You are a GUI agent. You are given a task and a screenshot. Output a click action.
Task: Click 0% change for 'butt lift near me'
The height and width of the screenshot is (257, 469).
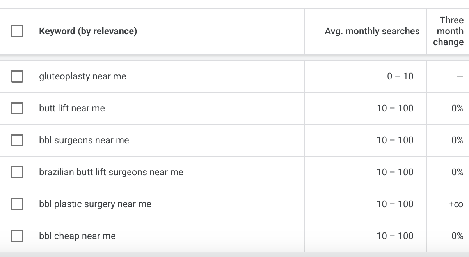(x=457, y=108)
